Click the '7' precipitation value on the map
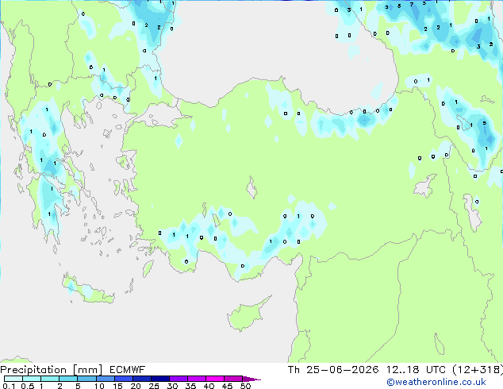Image resolution: width=503 pixels, height=389 pixels. pyautogui.click(x=412, y=5)
